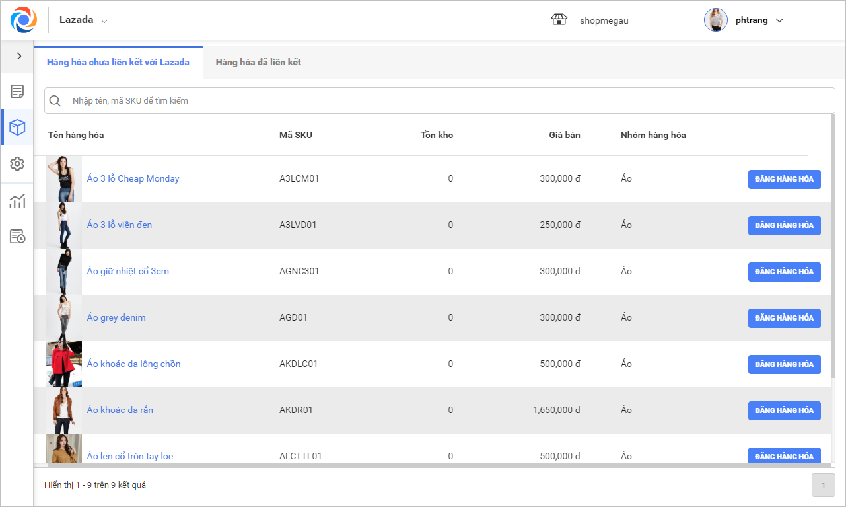
Task: Click the app logo in the header
Action: tap(24, 20)
